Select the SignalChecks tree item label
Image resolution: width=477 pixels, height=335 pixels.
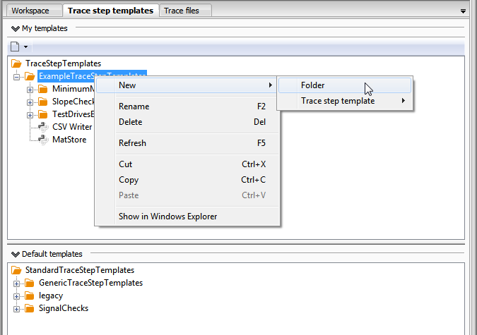[64, 309]
